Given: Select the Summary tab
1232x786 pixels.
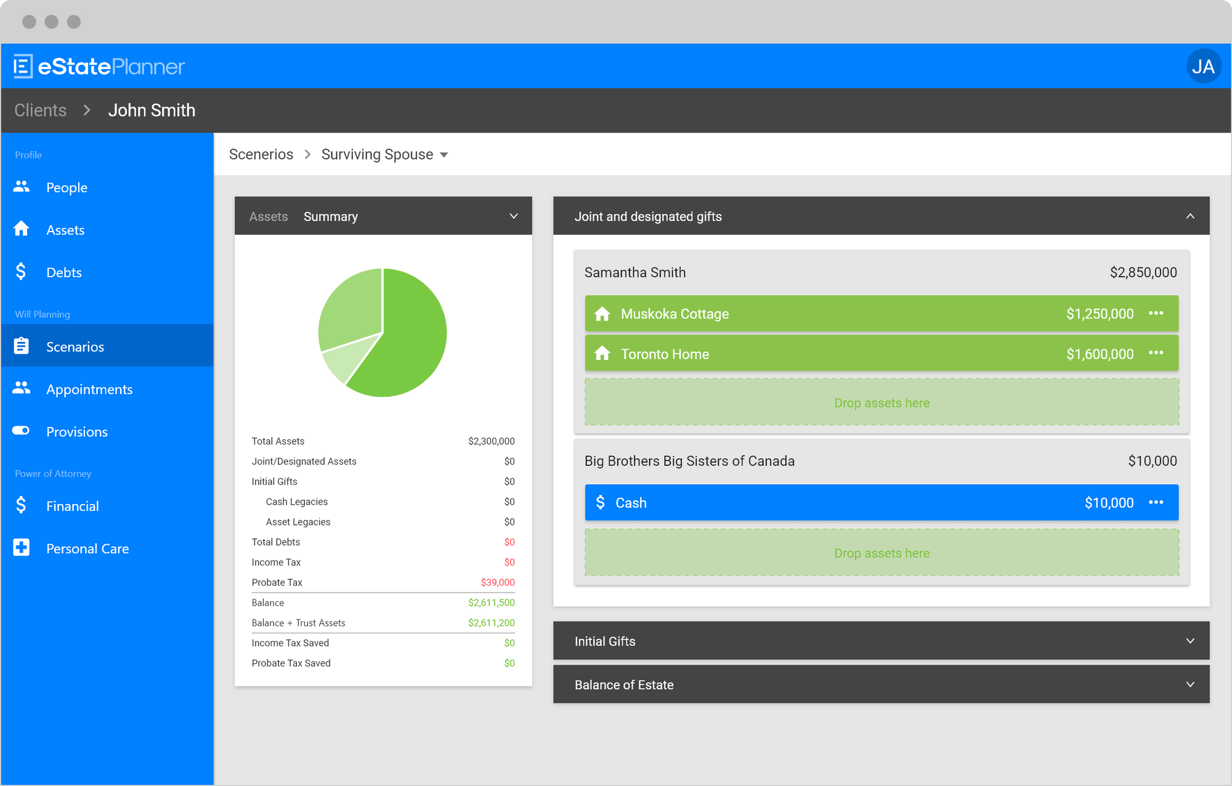Looking at the screenshot, I should click(331, 216).
